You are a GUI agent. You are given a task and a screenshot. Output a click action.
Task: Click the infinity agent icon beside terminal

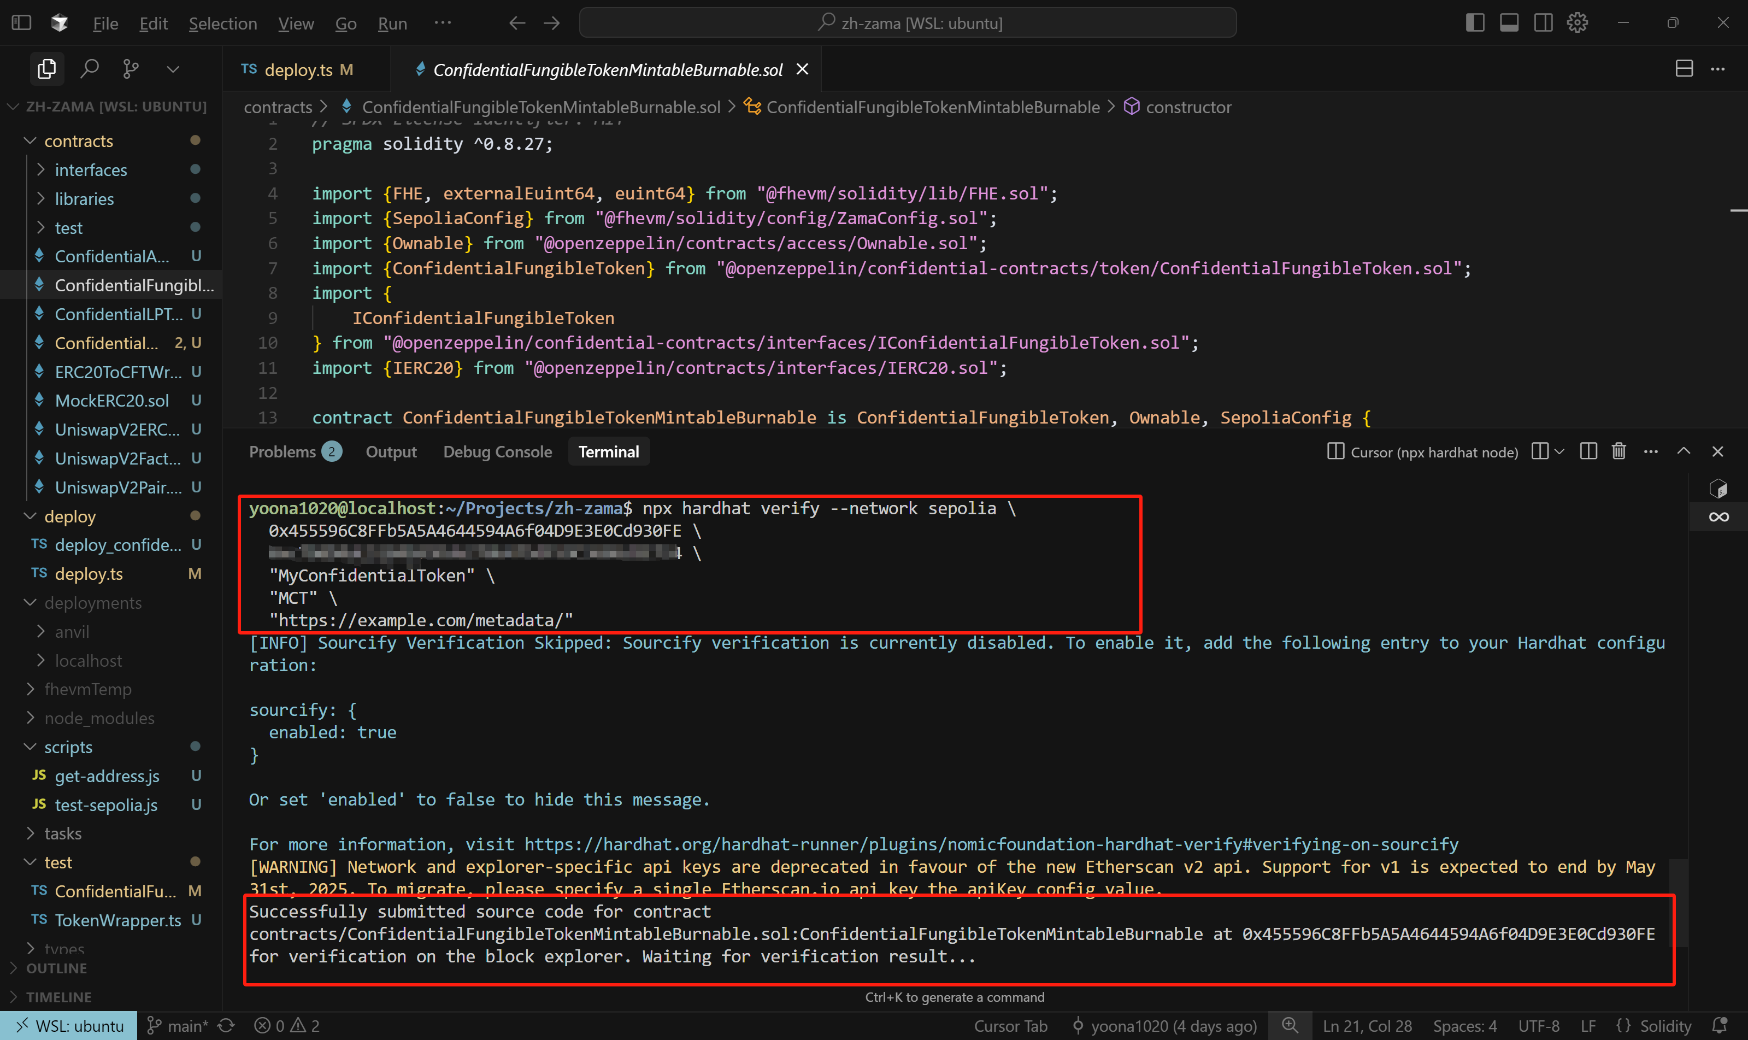click(1718, 517)
